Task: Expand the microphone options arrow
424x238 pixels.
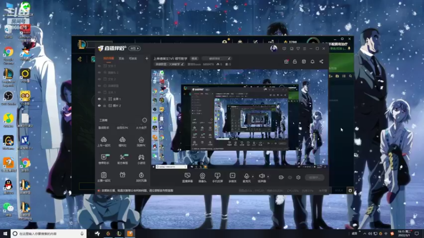Action: point(253,177)
